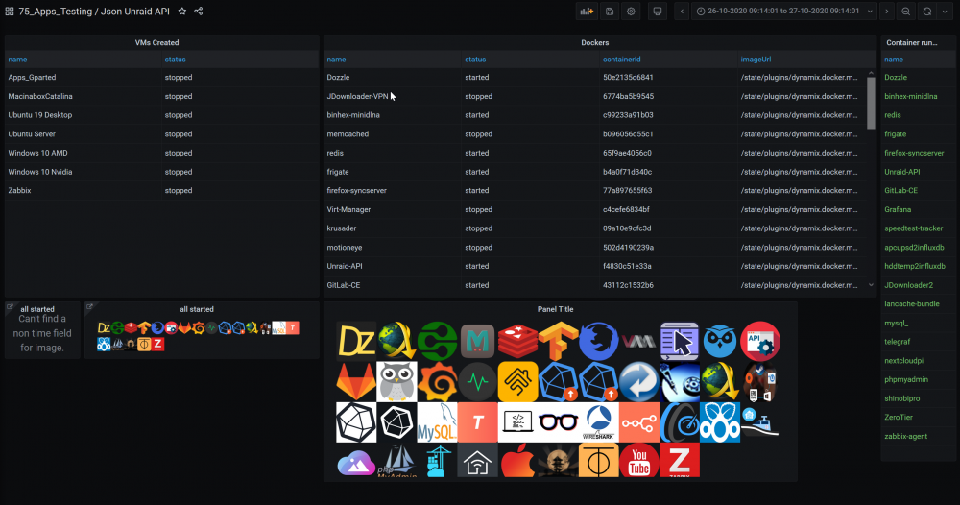Sort VMs Created table by status column
The image size is (960, 505).
pyautogui.click(x=175, y=60)
